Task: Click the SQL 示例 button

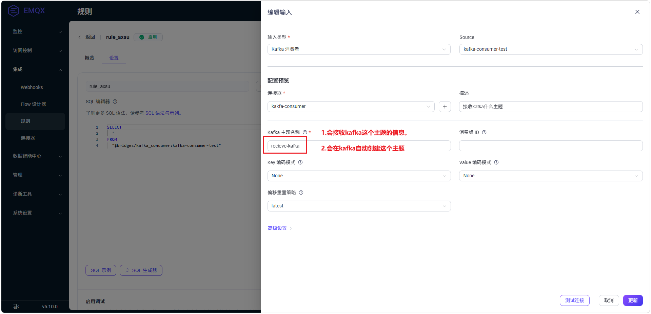Action: tap(101, 270)
